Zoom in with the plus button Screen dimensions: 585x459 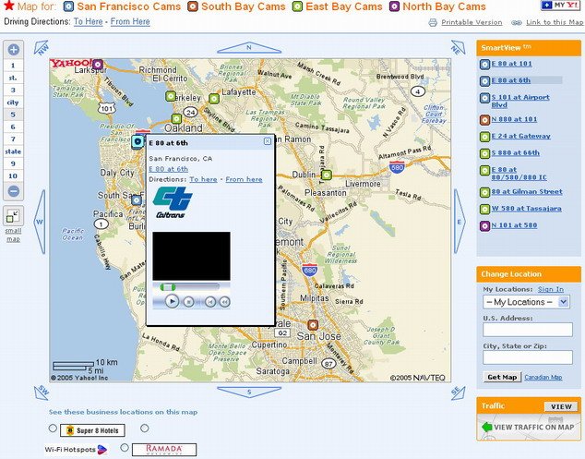[14, 49]
